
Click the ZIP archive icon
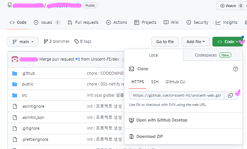[131, 136]
